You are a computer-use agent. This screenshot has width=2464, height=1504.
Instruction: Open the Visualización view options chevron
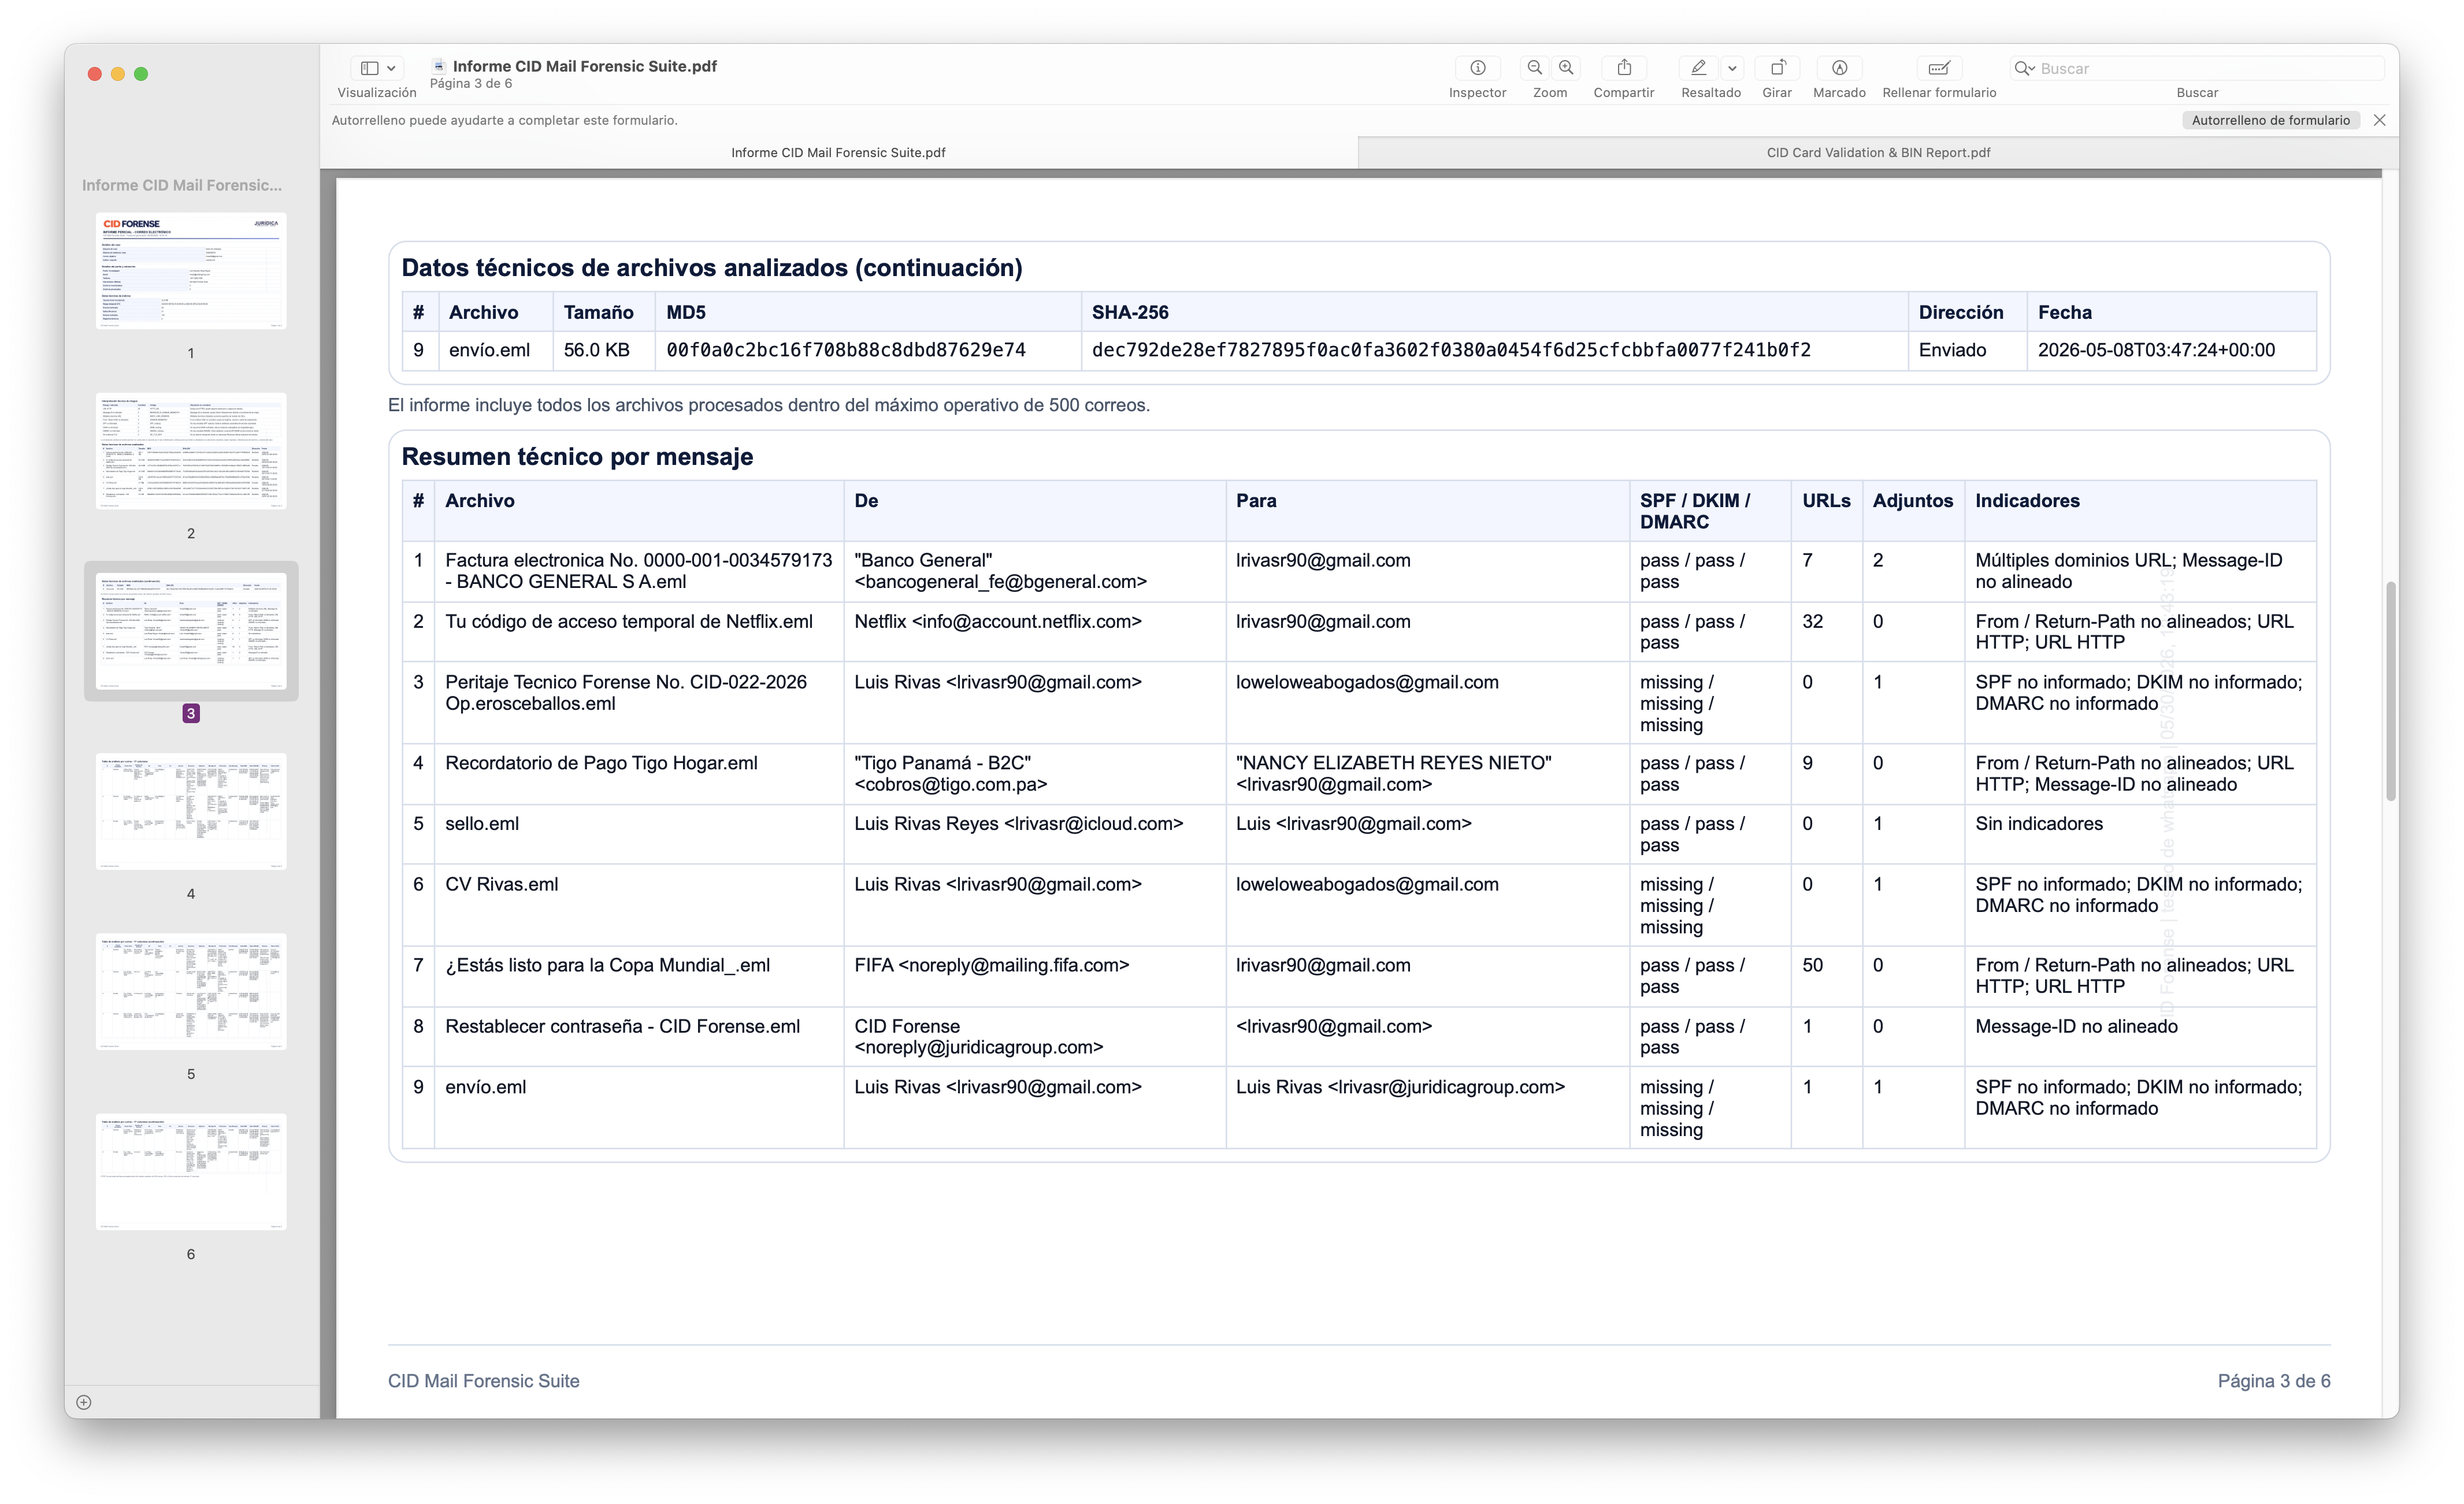[x=391, y=68]
